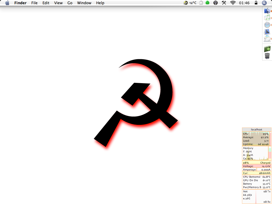Click the localhost header of system monitor

tap(257, 130)
